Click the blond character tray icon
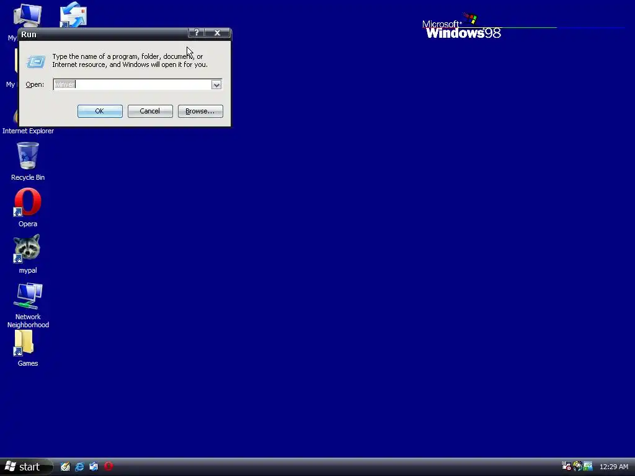635x476 pixels. (577, 466)
